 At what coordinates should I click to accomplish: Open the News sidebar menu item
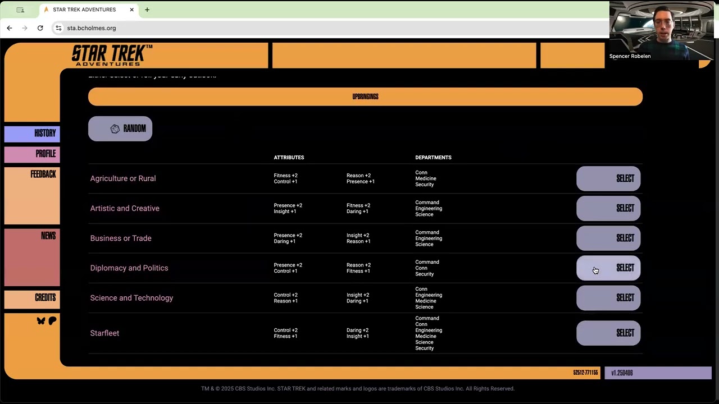coord(32,257)
